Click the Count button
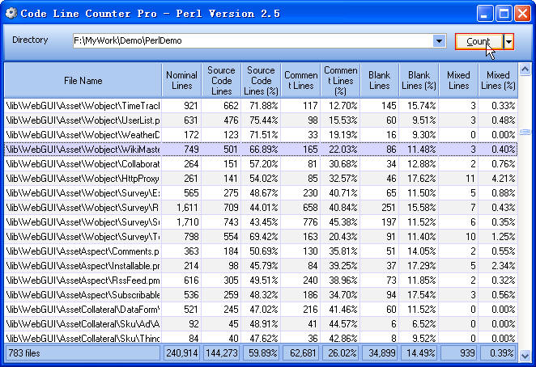The width and height of the screenshot is (536, 367). point(478,41)
